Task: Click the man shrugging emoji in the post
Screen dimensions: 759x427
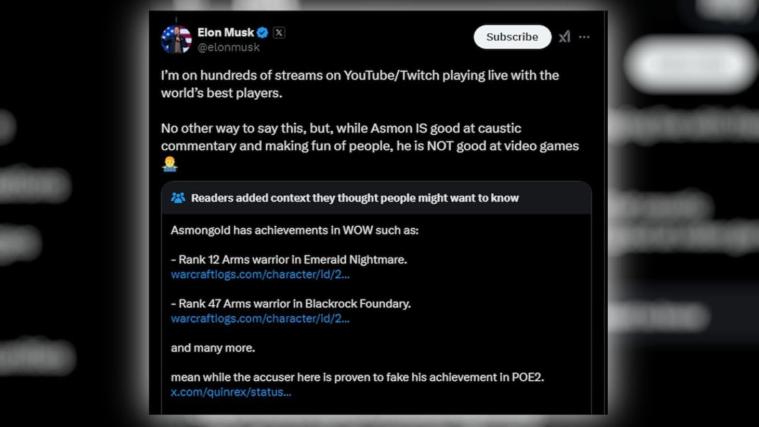Action: [169, 164]
